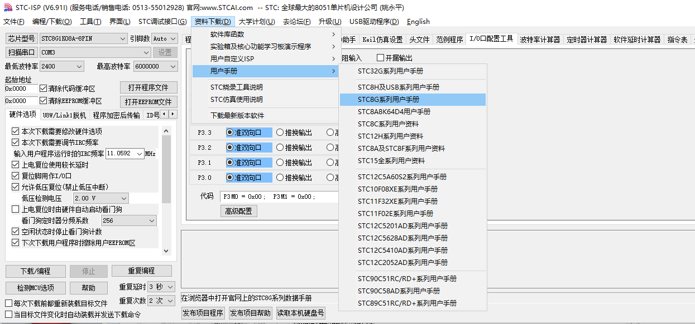Screen dimensions: 695x324
Task: Open the 工具(T) menu
Action: (90, 22)
